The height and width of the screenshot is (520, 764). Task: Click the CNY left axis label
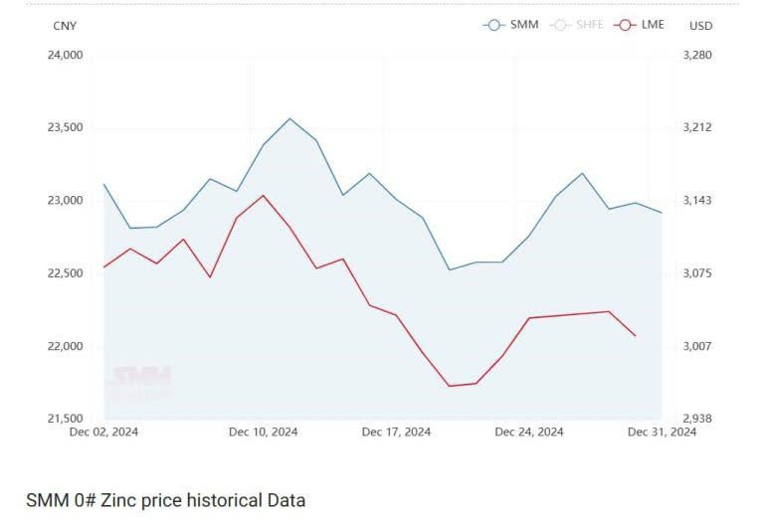pos(64,26)
